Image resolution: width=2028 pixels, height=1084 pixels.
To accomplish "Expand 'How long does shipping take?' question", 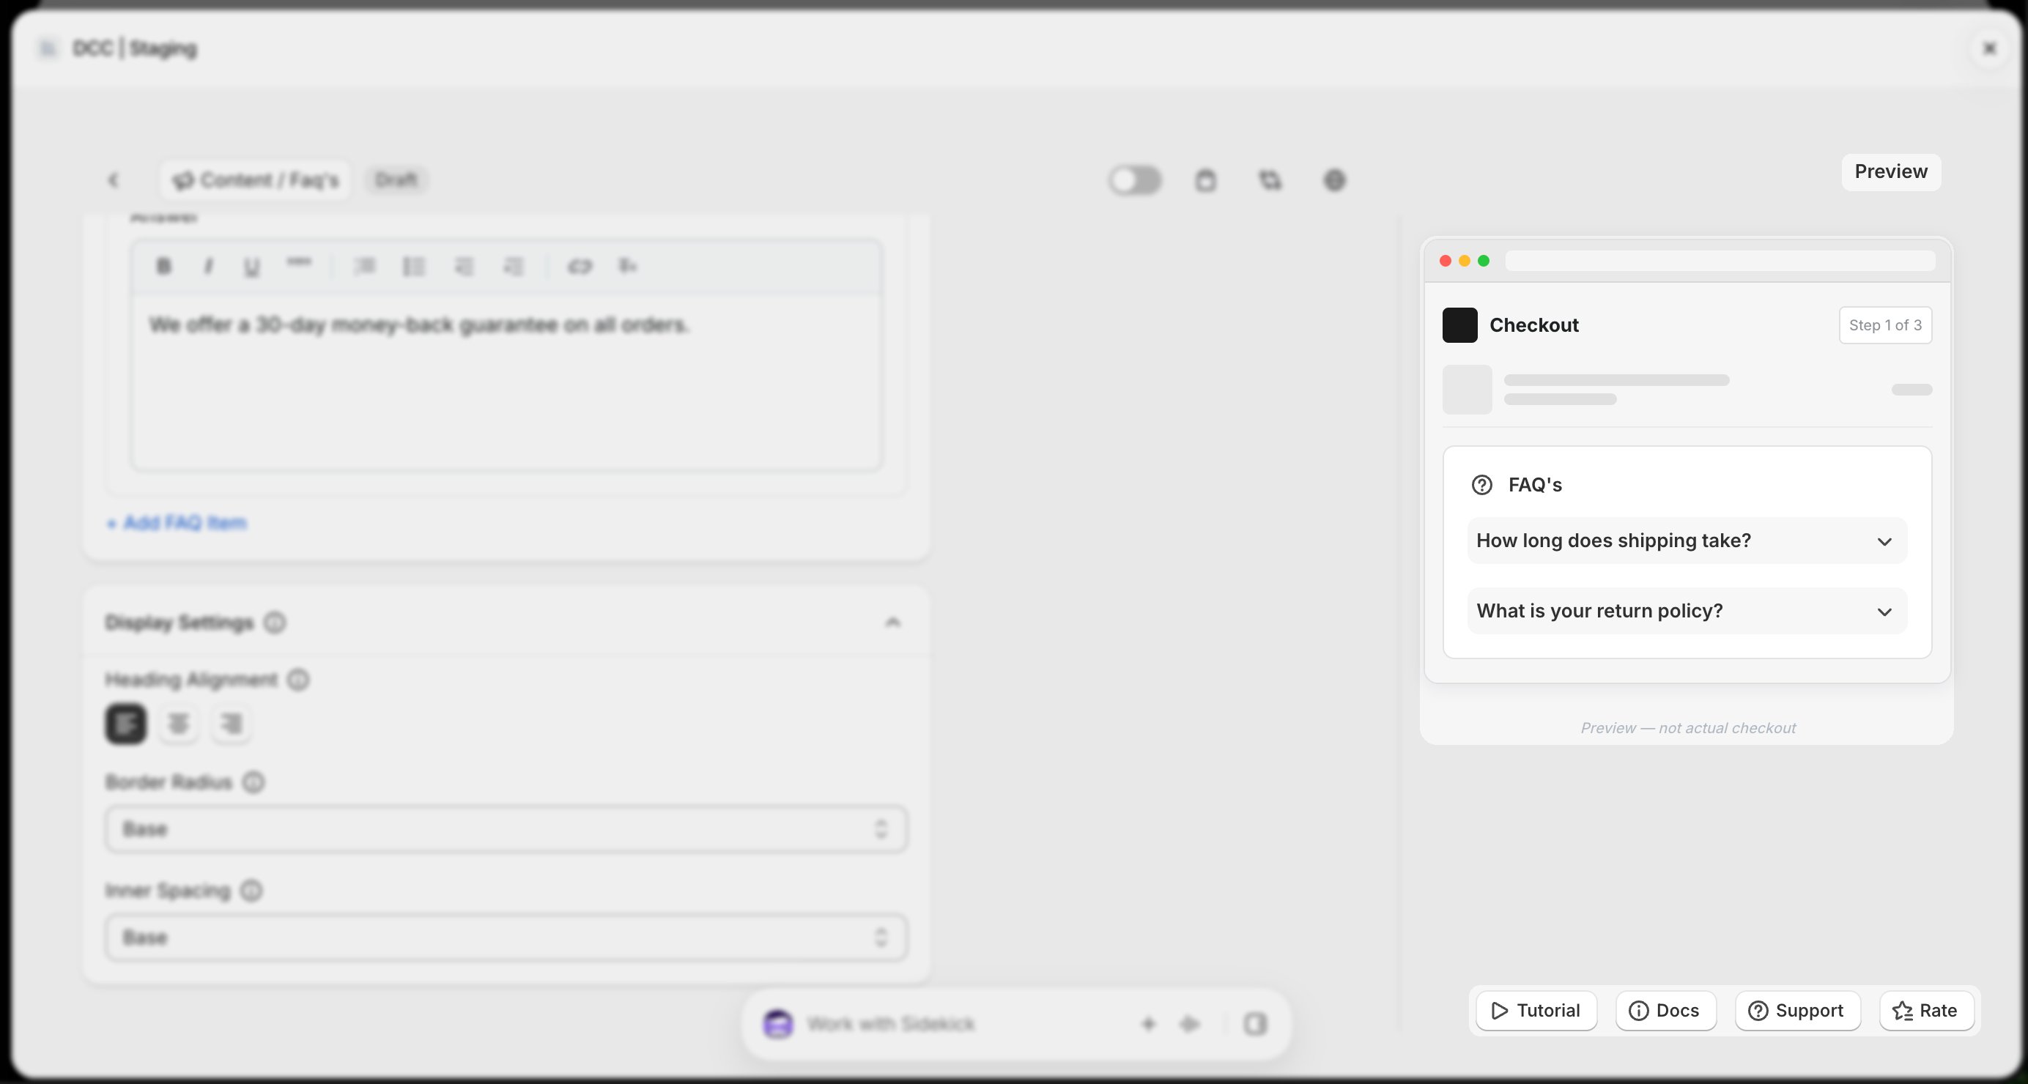I will pyautogui.click(x=1687, y=541).
